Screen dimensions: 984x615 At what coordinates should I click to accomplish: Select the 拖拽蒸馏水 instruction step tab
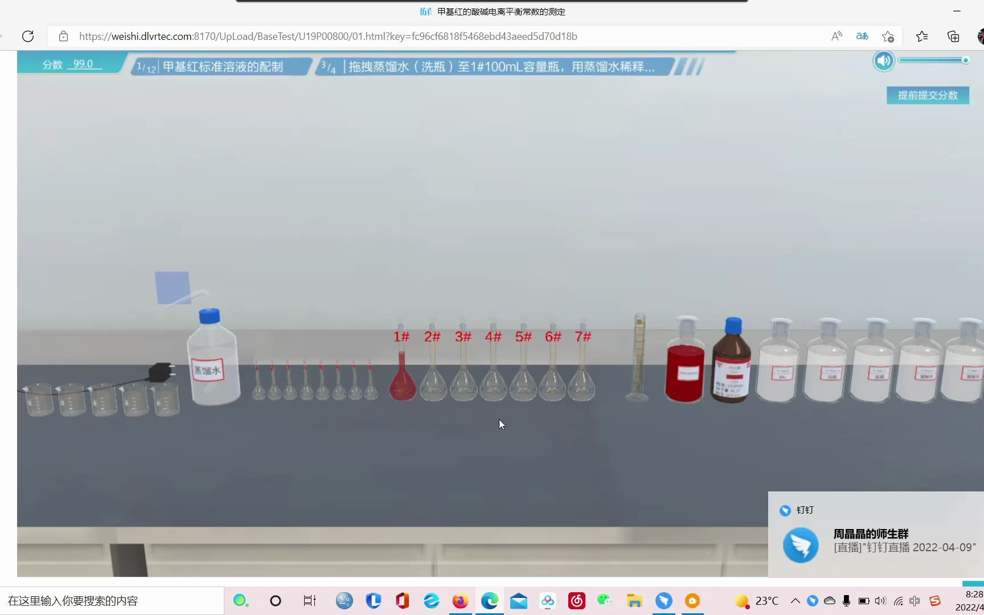tap(495, 67)
